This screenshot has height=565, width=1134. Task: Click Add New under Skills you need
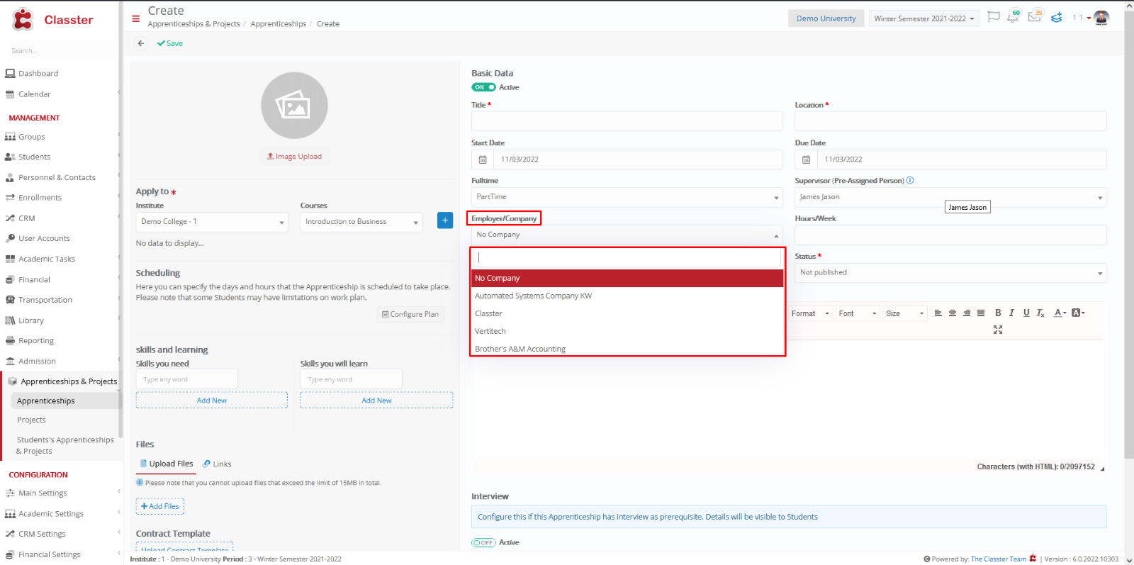(x=212, y=401)
